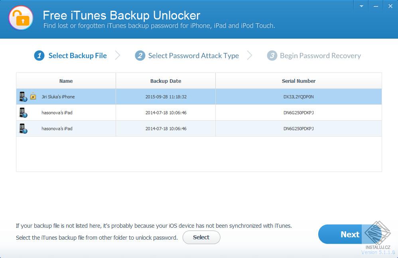Click the numbered circle 2 step icon

coord(140,55)
